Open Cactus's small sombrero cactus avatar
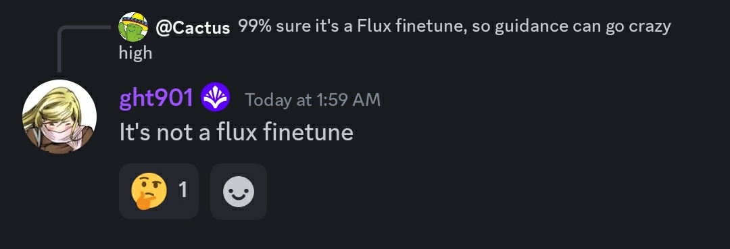Viewport: 730px width, 249px height. (x=133, y=27)
